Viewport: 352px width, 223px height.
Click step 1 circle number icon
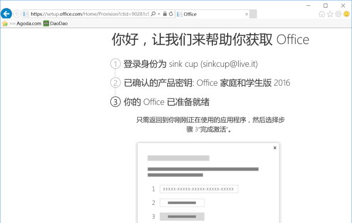click(x=116, y=64)
